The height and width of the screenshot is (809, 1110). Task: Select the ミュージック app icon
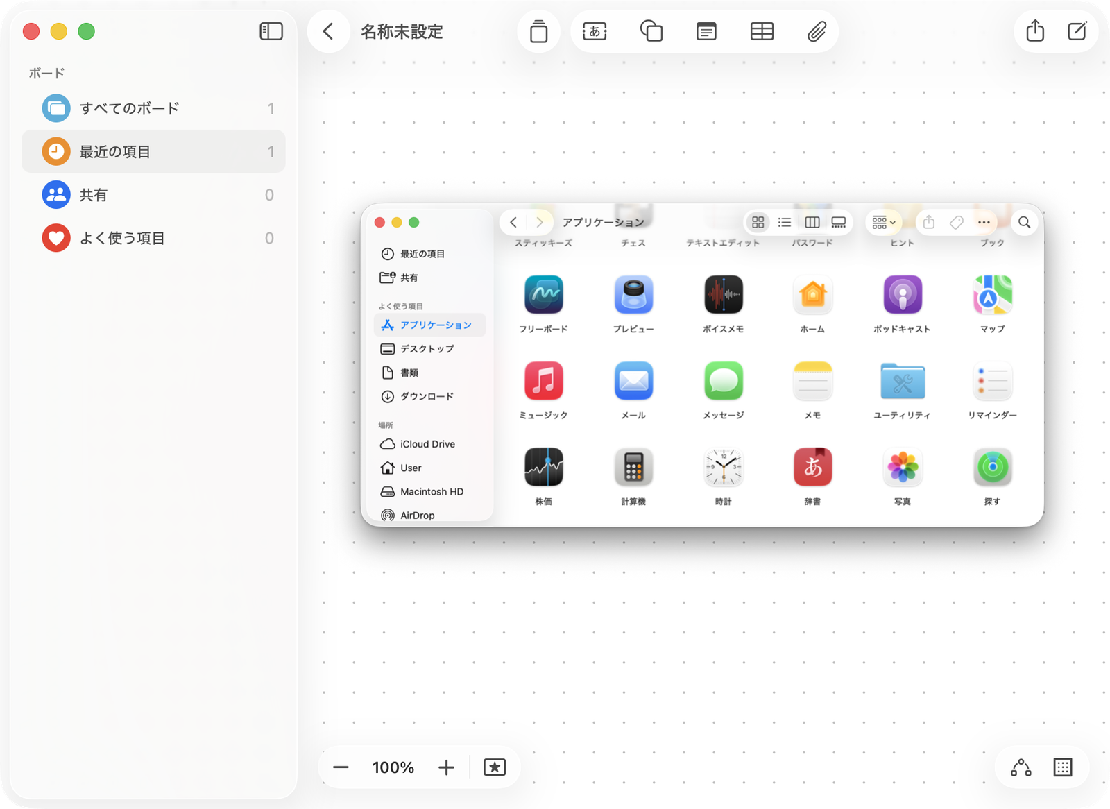[x=544, y=381]
